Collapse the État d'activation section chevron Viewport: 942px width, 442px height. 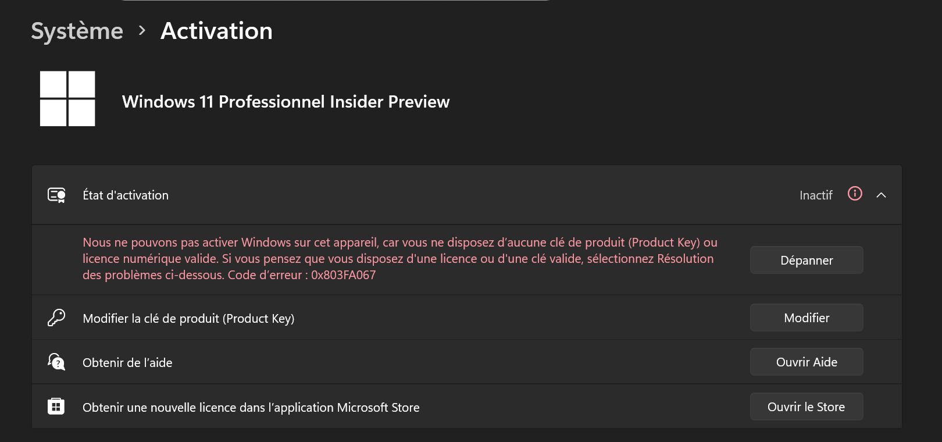click(881, 195)
